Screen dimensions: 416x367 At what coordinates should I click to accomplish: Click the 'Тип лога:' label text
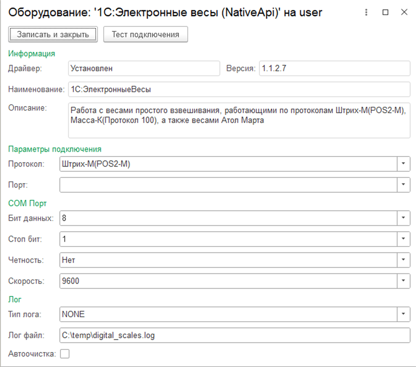tap(24, 314)
